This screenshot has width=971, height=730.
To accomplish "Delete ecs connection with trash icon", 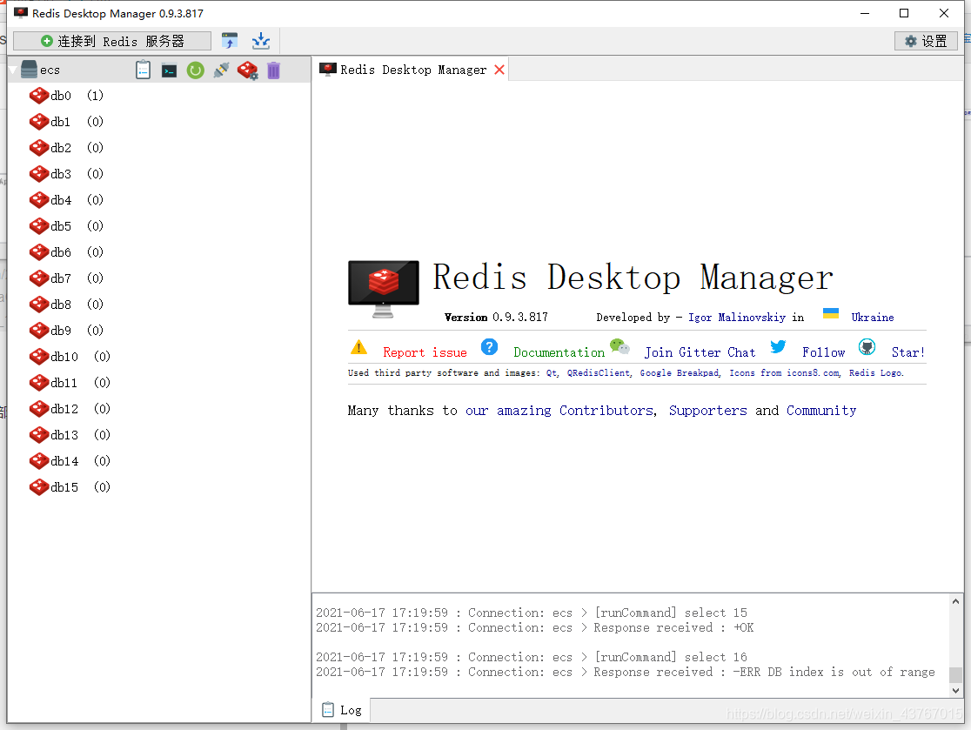I will tap(274, 70).
